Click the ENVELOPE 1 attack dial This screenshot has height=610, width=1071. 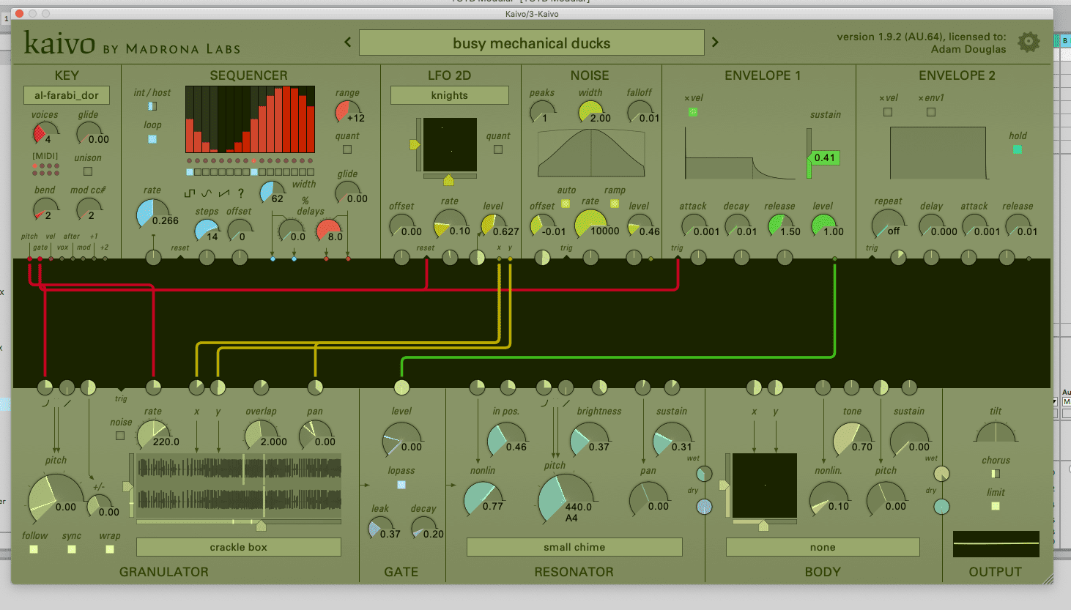pos(693,226)
